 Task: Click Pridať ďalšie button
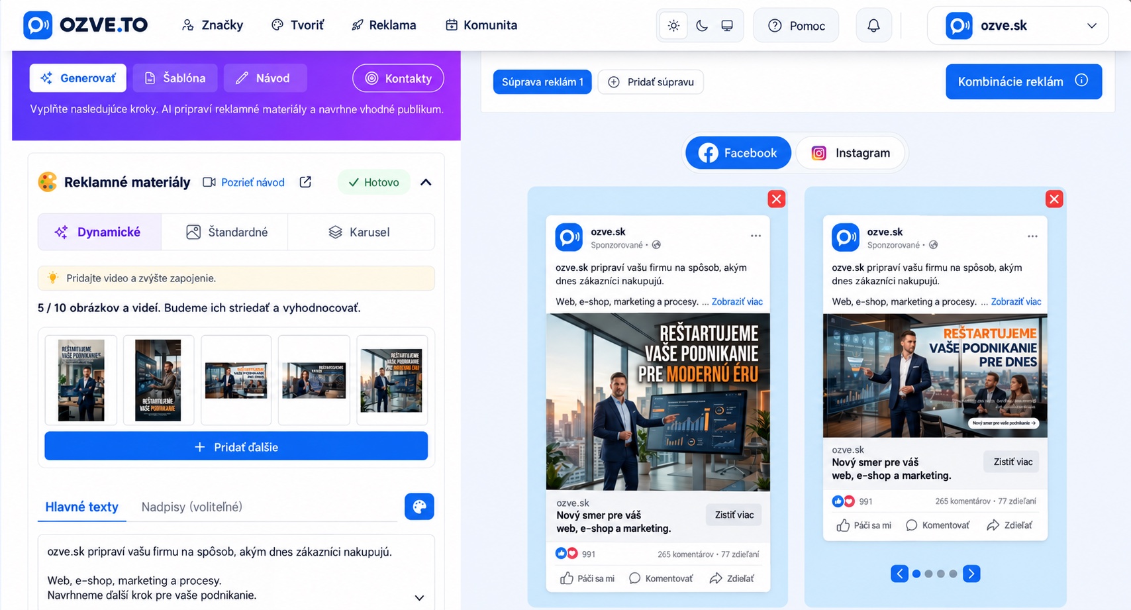[236, 446]
